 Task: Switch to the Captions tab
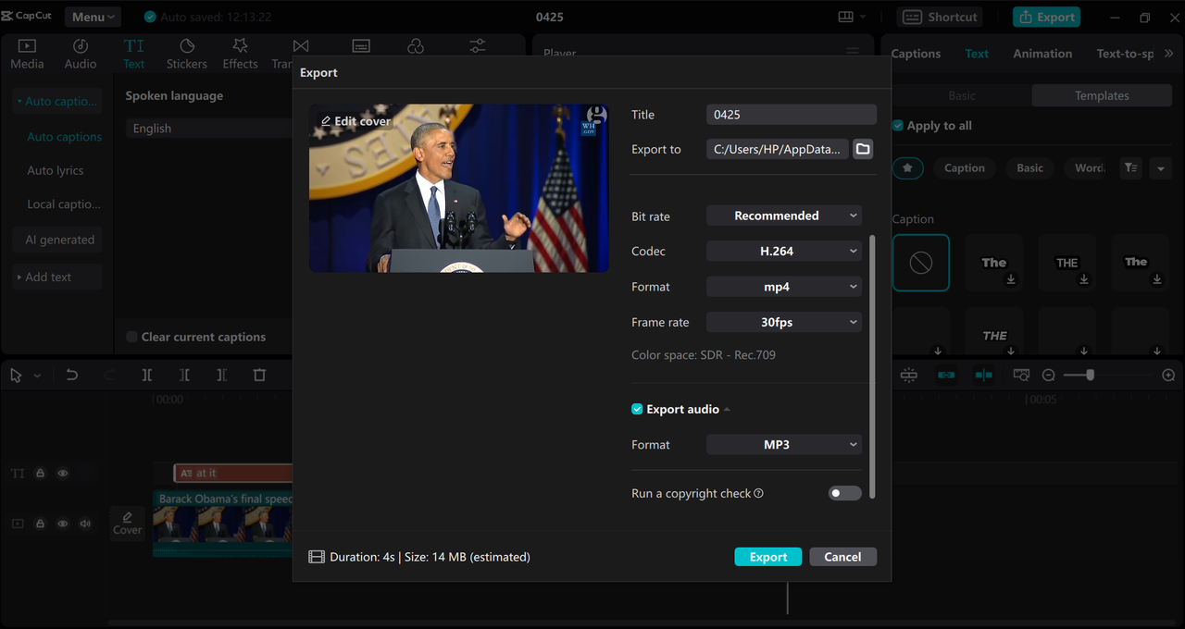tap(916, 54)
